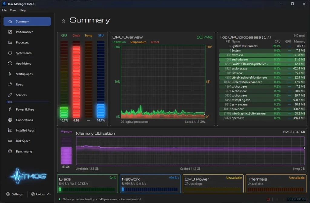Click the Processes sidebar icon
The image size is (310, 203).
point(10,42)
